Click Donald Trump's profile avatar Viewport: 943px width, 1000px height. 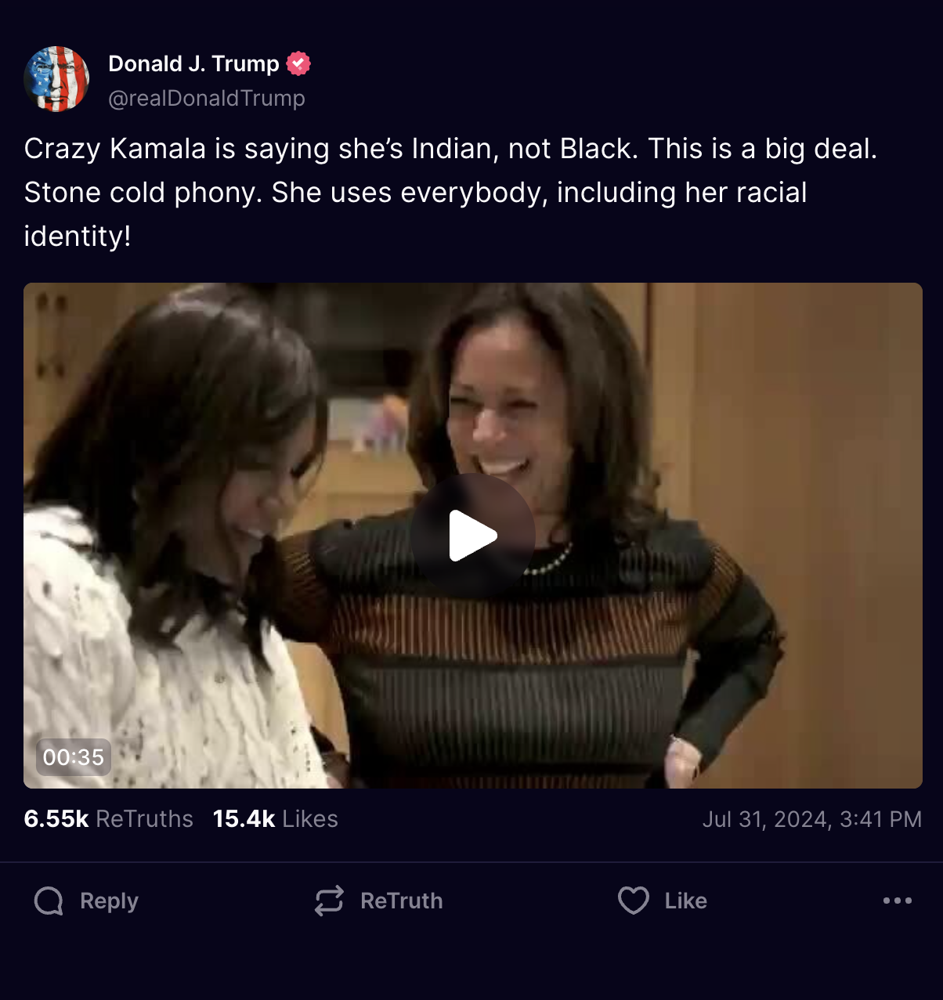tap(56, 78)
